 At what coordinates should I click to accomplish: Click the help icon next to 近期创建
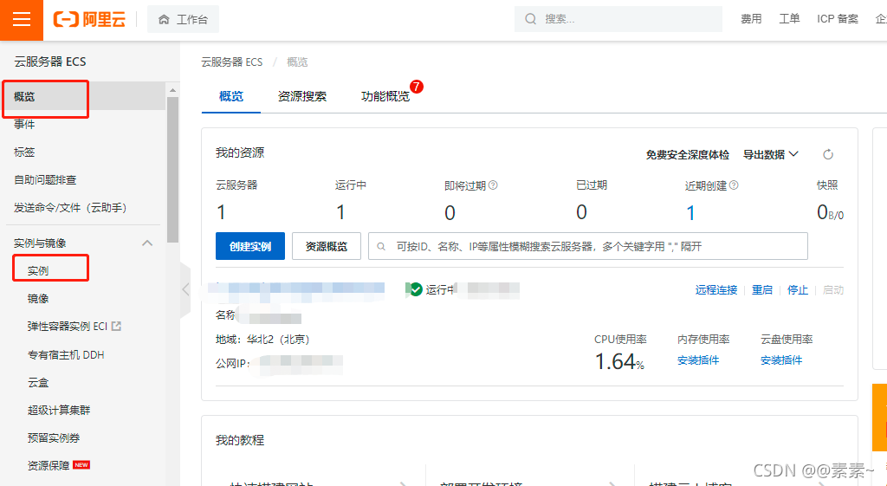point(734,185)
